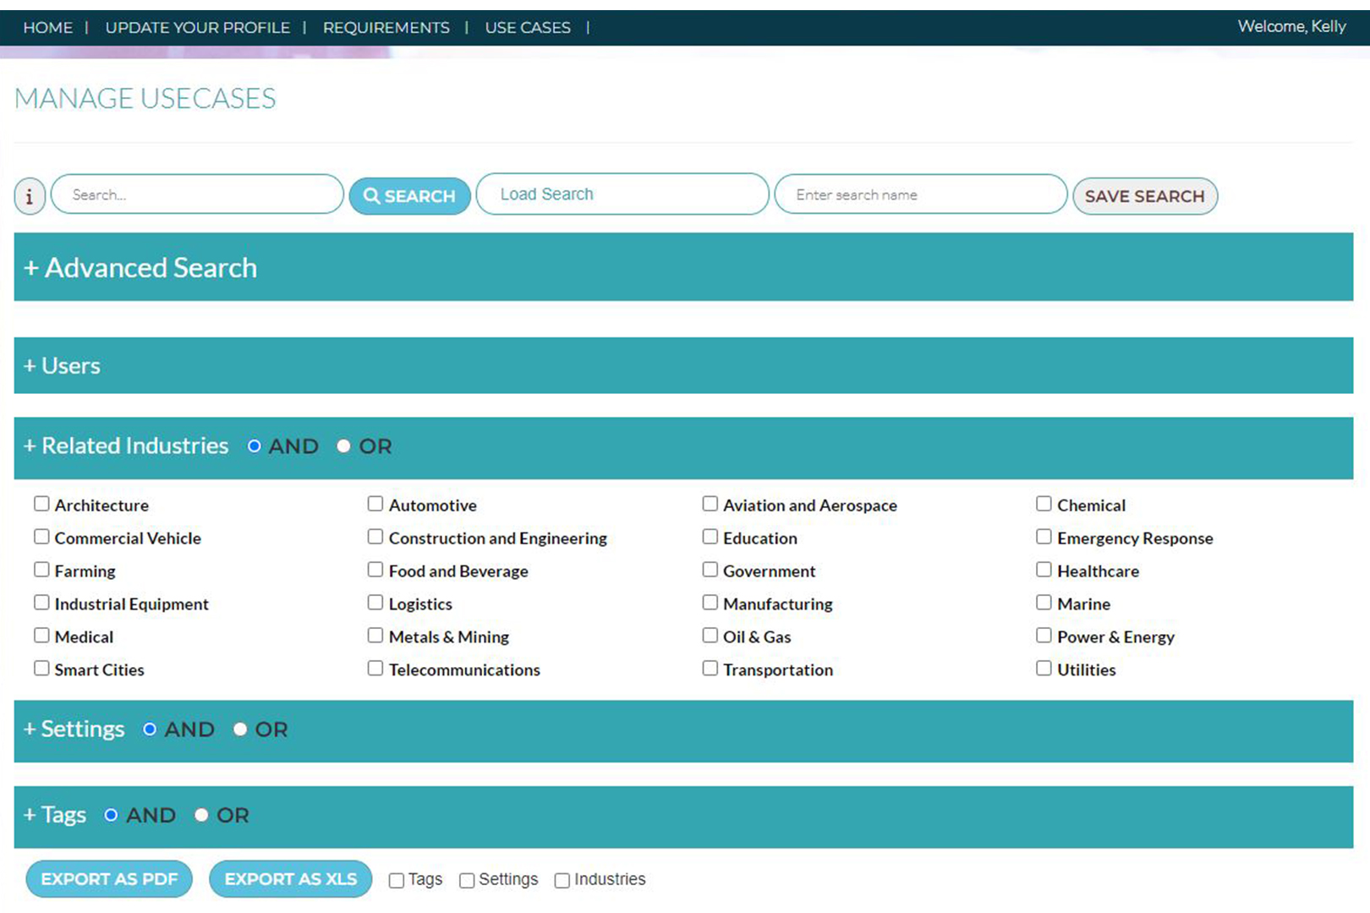Export results with Export as PDF
Screen dimensions: 1370x913
[x=109, y=879]
